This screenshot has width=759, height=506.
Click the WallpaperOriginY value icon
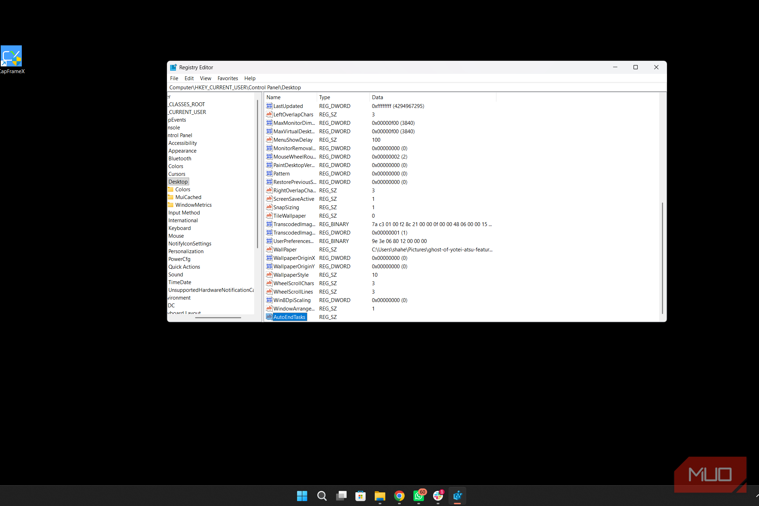pyautogui.click(x=269, y=266)
